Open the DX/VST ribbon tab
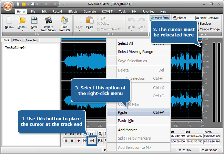The width and height of the screenshot is (224, 154). 107,12
